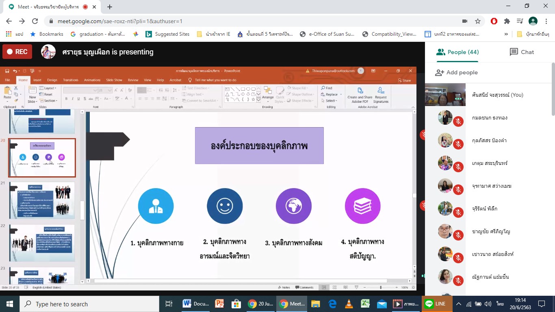Viewport: 555px width, 312px height.
Task: Click the mute icon beside จุฑามาศ สว่างเมฆ
Action: click(458, 189)
